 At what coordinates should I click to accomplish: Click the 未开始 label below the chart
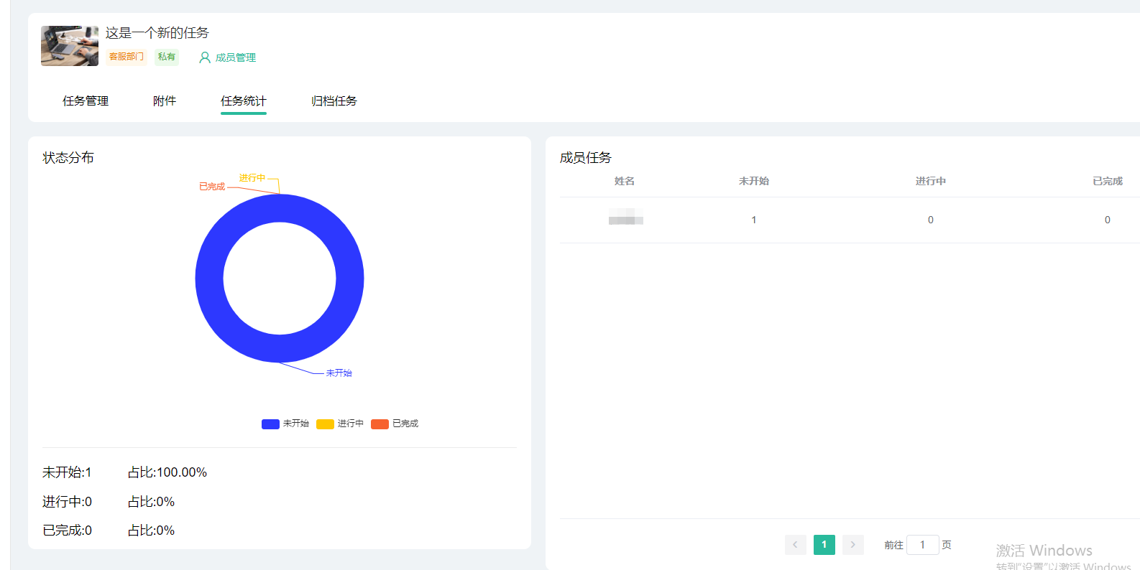click(339, 373)
